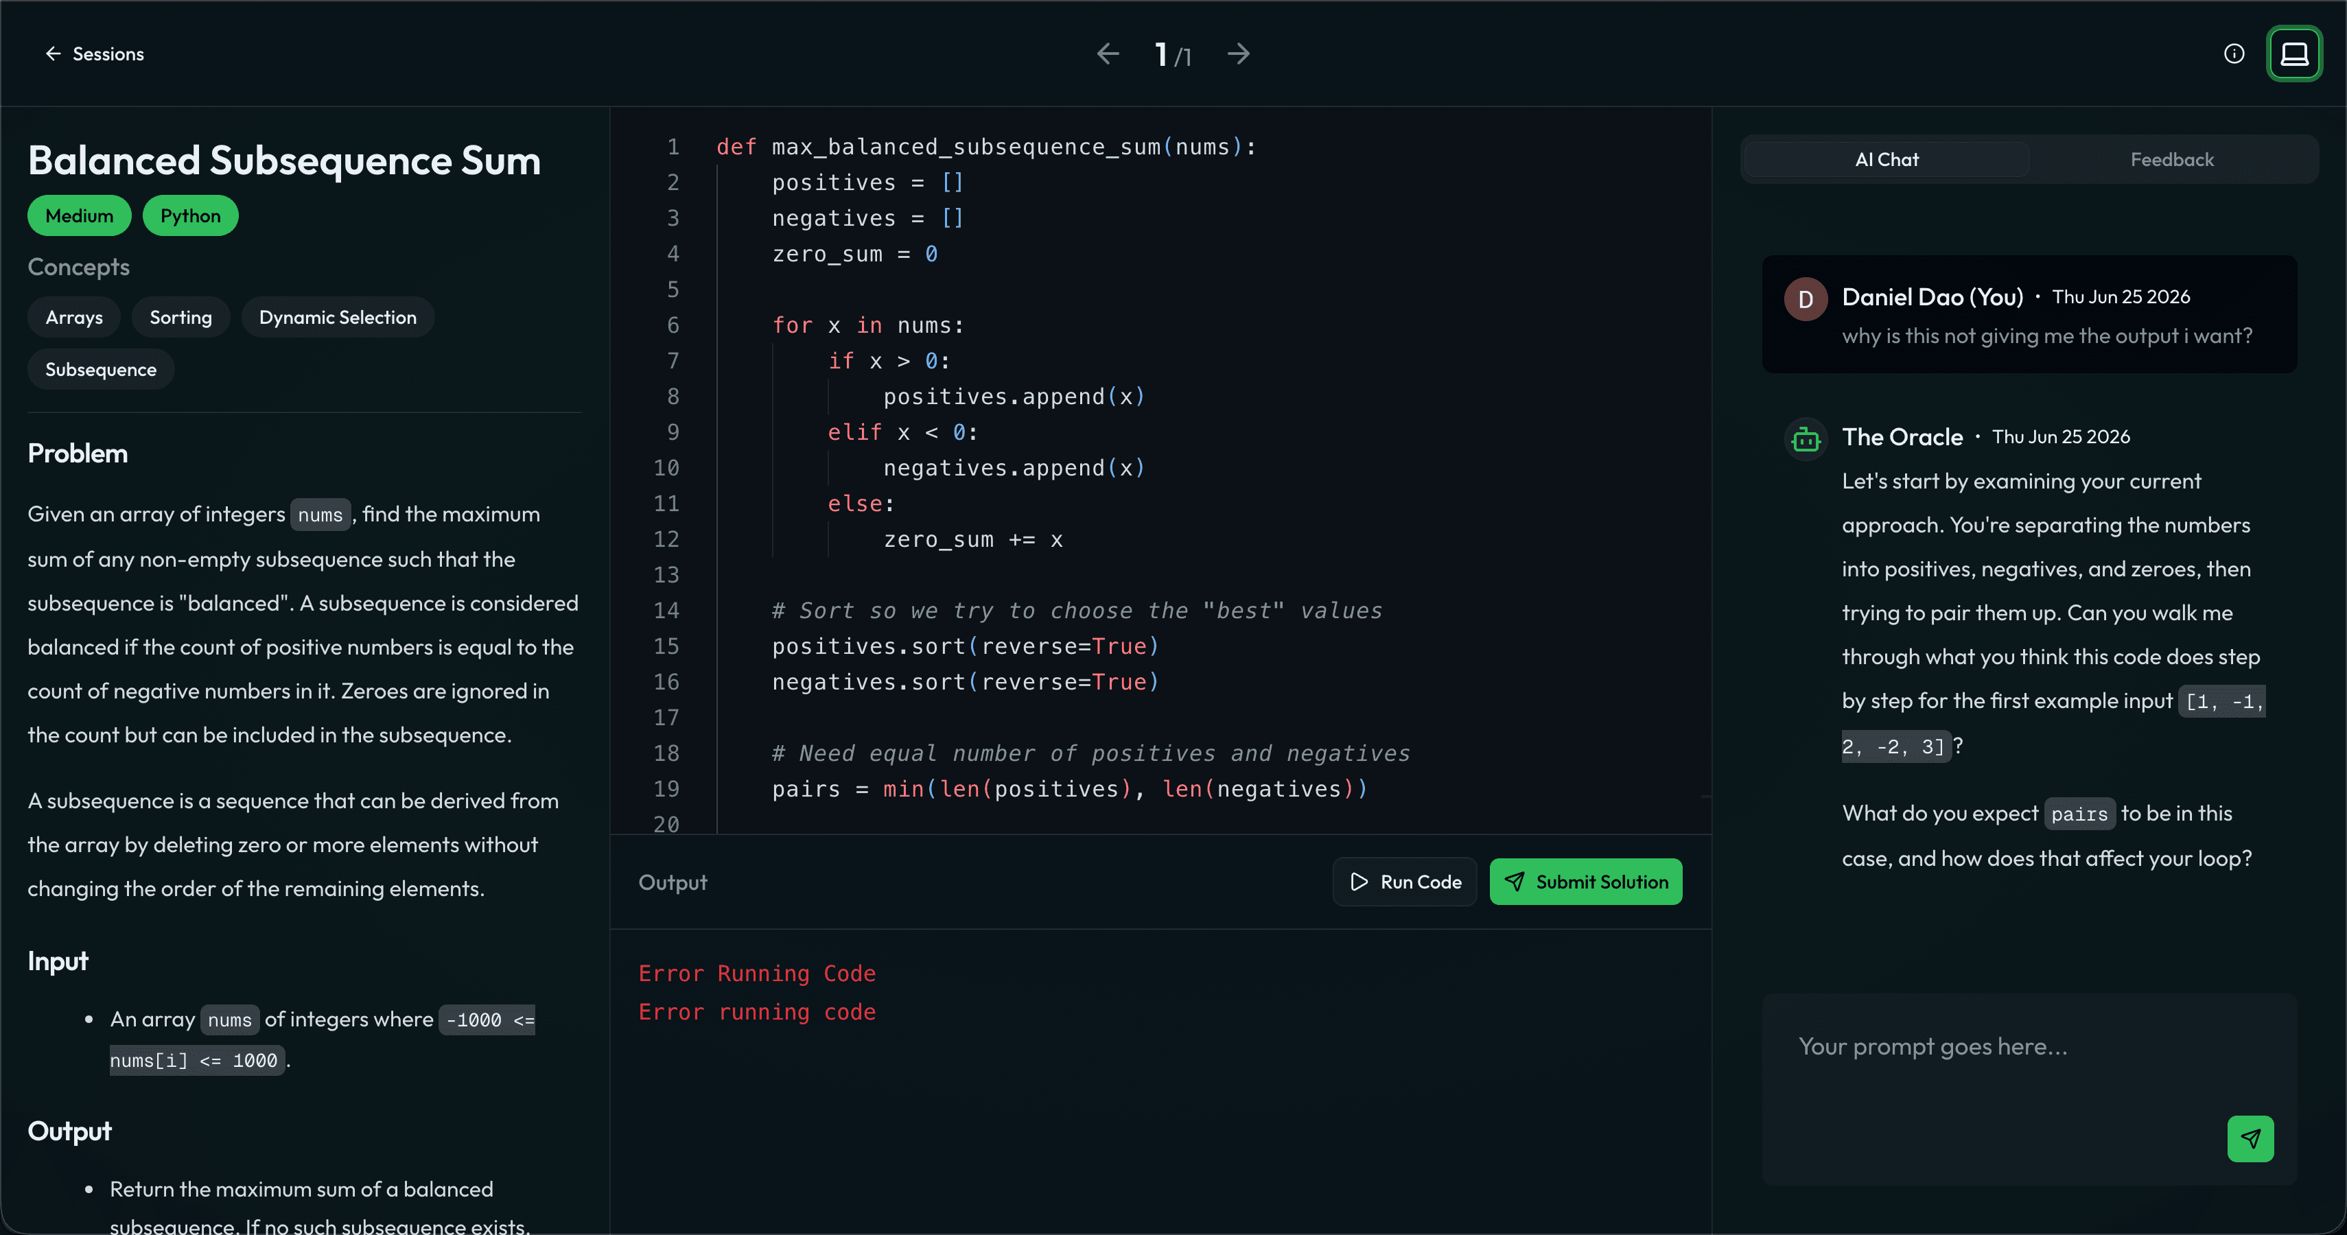Click 'negatives.sort(reverse=True)' line
2347x1235 pixels.
[966, 681]
